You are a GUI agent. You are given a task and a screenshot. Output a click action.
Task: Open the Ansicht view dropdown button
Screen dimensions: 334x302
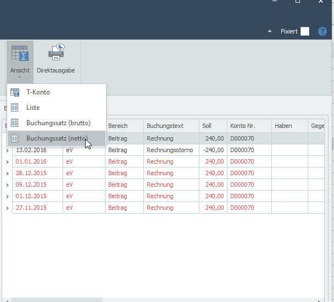(20, 61)
